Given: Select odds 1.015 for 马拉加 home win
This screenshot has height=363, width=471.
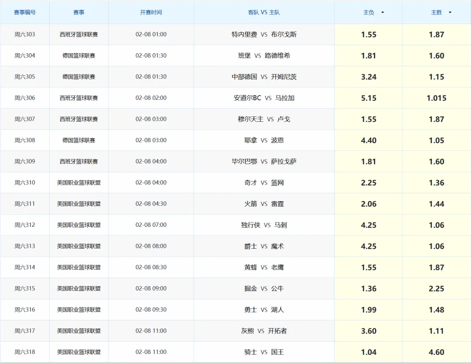Looking at the screenshot, I should [x=437, y=98].
